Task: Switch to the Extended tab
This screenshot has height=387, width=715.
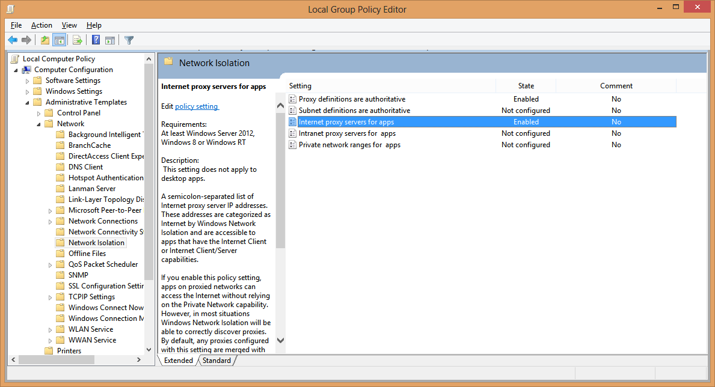Action: pos(178,361)
